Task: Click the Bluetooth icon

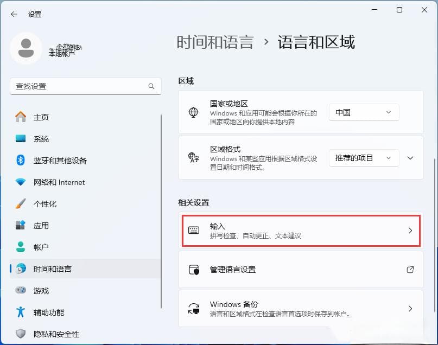Action: click(21, 160)
